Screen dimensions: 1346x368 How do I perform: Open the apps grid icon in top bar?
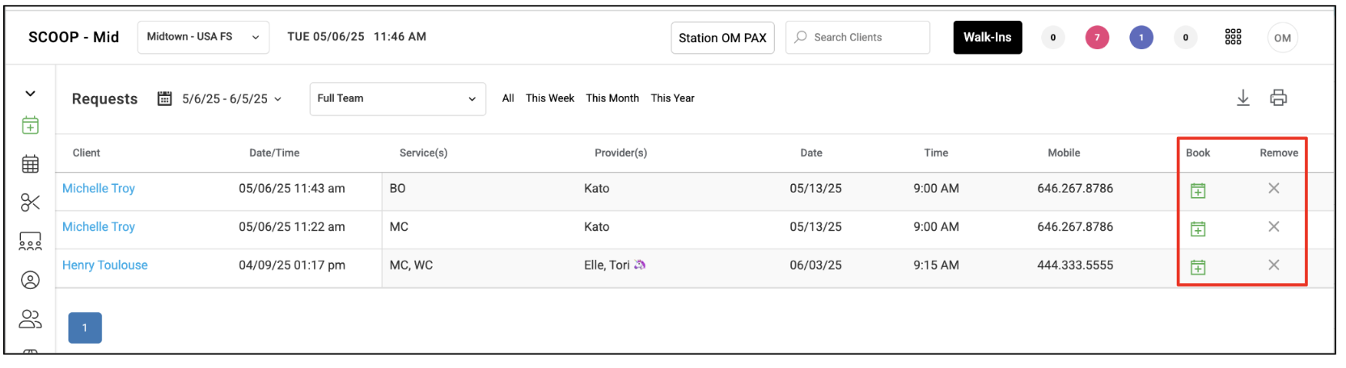(1233, 37)
